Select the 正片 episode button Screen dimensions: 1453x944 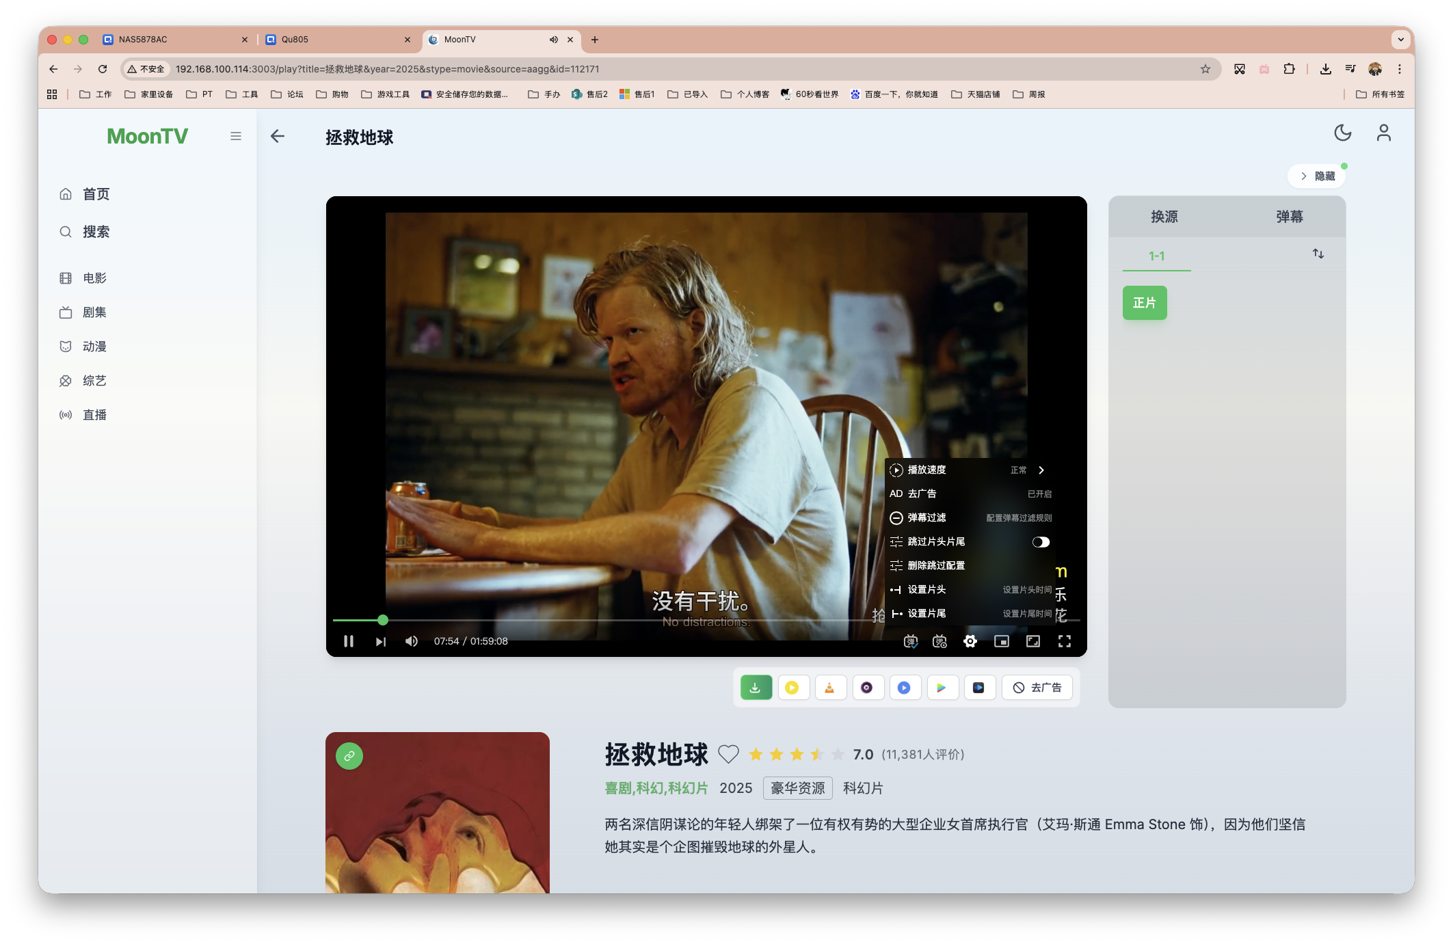point(1144,302)
